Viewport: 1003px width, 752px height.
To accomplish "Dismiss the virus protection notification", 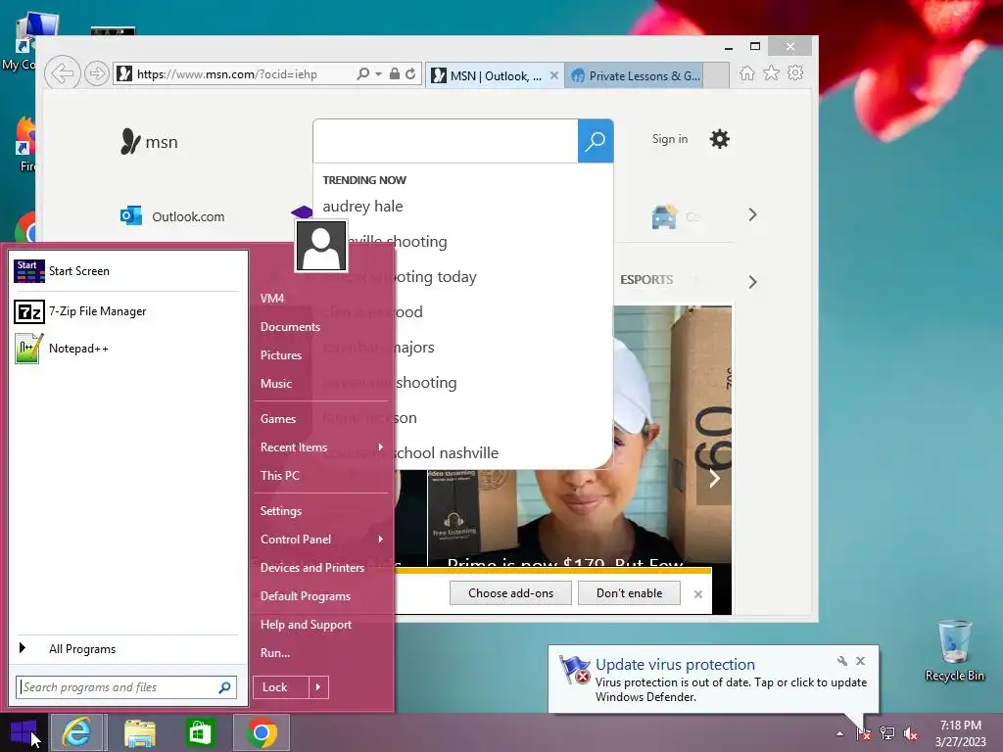I will point(860,661).
